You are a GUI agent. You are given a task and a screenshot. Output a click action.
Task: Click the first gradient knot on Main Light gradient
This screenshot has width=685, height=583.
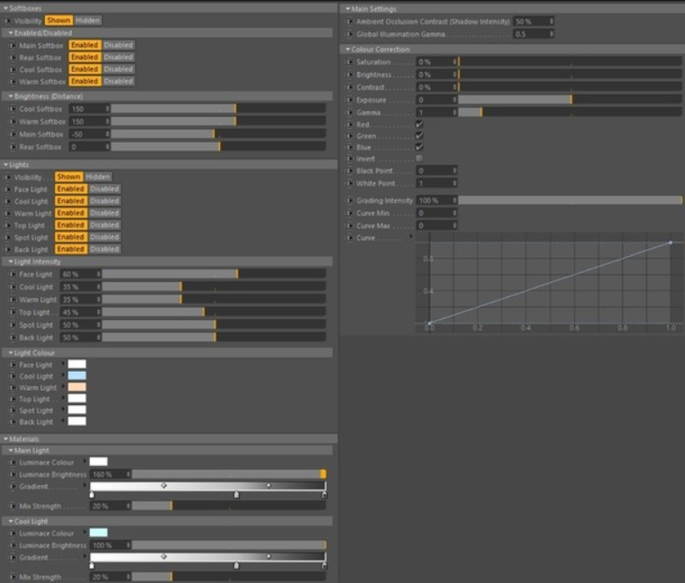[92, 495]
